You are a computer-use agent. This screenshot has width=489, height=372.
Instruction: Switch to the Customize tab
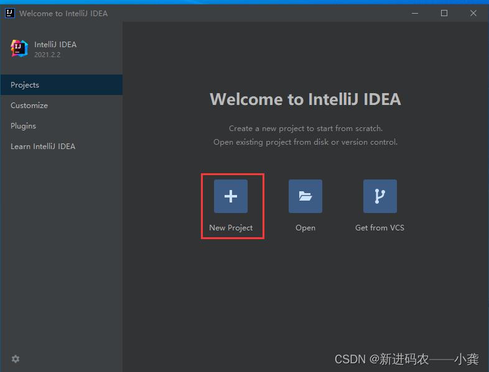point(62,105)
